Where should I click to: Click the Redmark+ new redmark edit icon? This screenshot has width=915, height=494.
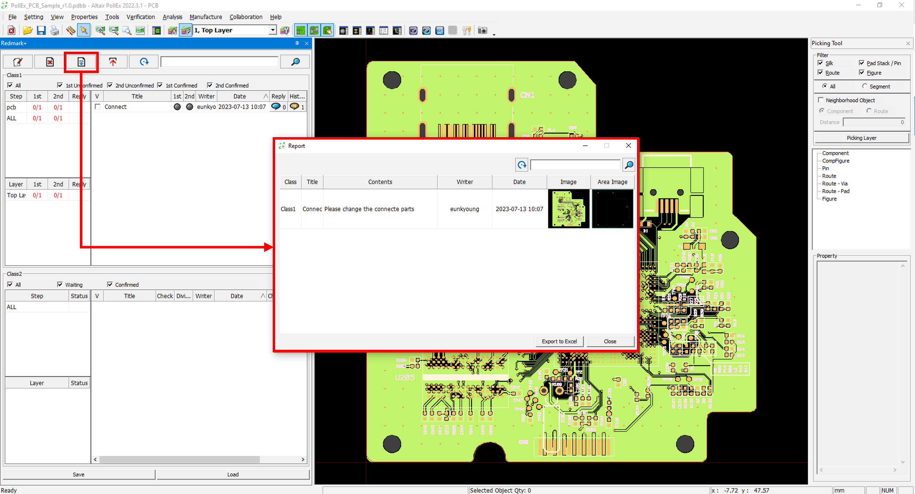(18, 62)
